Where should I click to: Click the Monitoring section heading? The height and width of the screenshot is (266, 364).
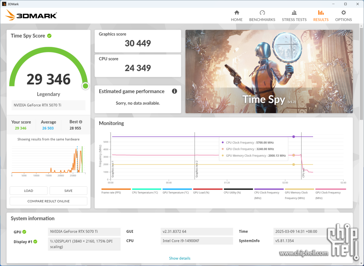tap(112, 123)
